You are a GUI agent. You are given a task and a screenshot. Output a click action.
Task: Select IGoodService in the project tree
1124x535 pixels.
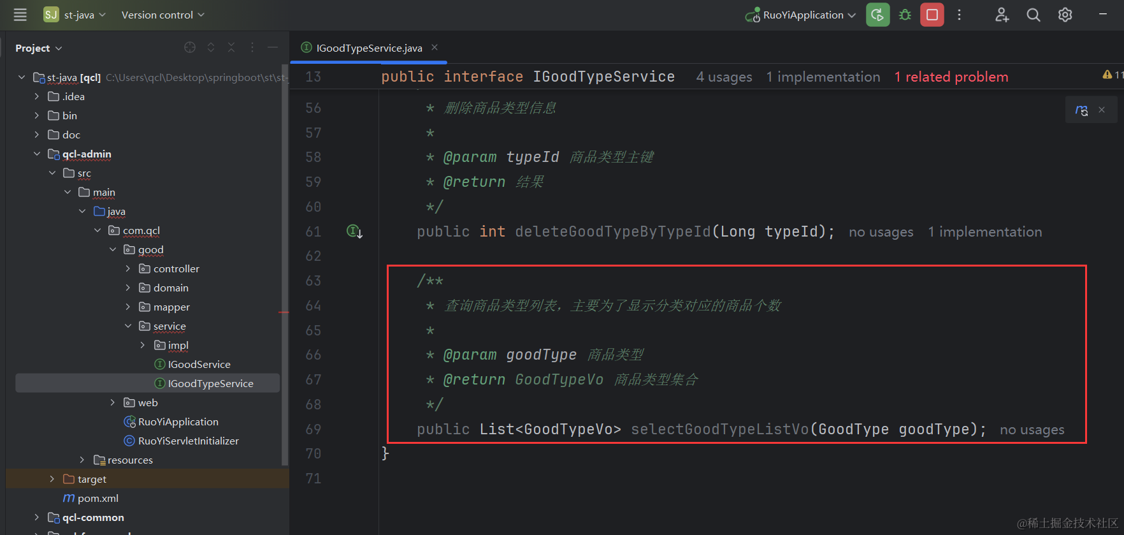(x=199, y=364)
